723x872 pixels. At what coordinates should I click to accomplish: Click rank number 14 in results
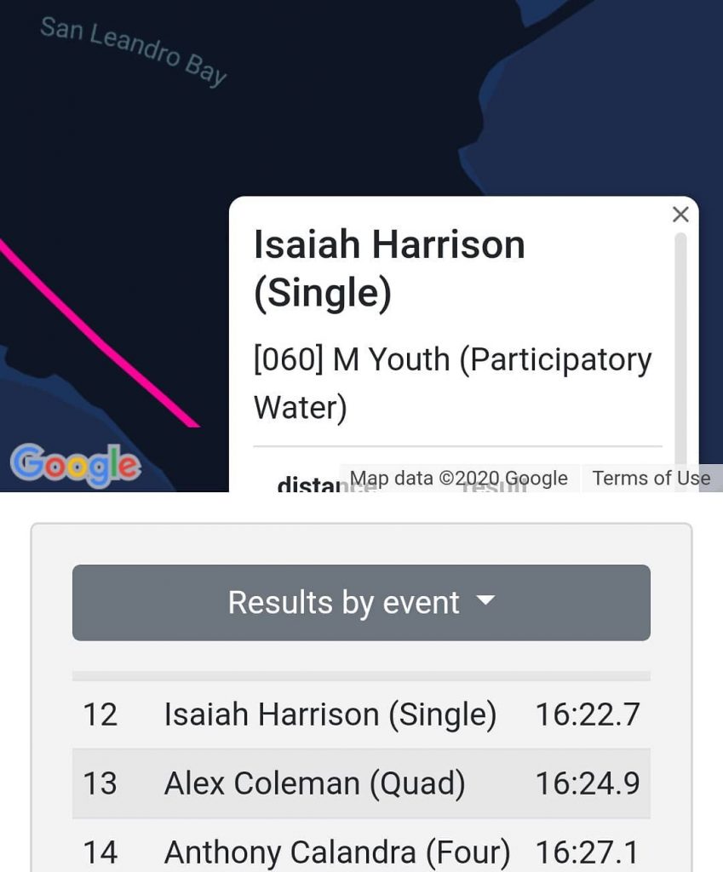coord(100,852)
